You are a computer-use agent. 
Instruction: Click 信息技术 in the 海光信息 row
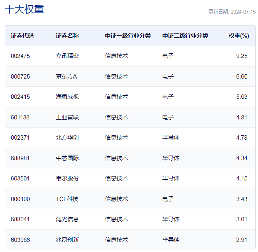116,219
